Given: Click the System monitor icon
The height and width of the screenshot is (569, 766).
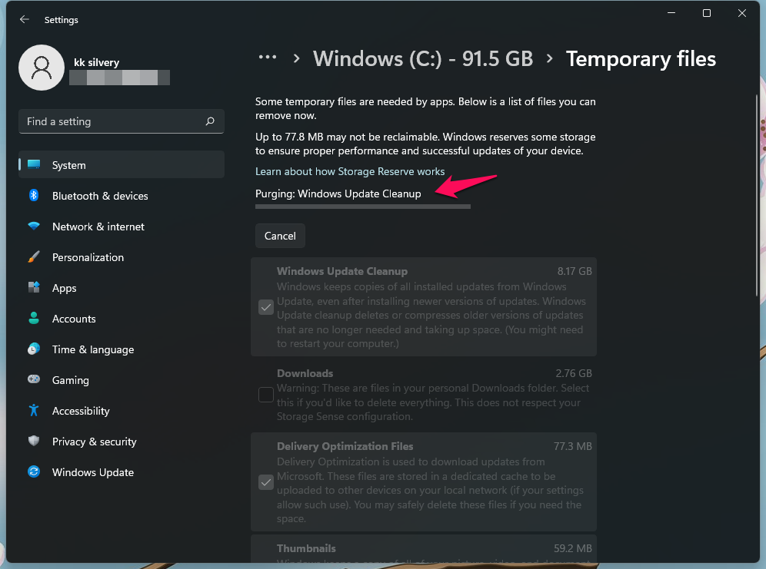Looking at the screenshot, I should (x=34, y=165).
